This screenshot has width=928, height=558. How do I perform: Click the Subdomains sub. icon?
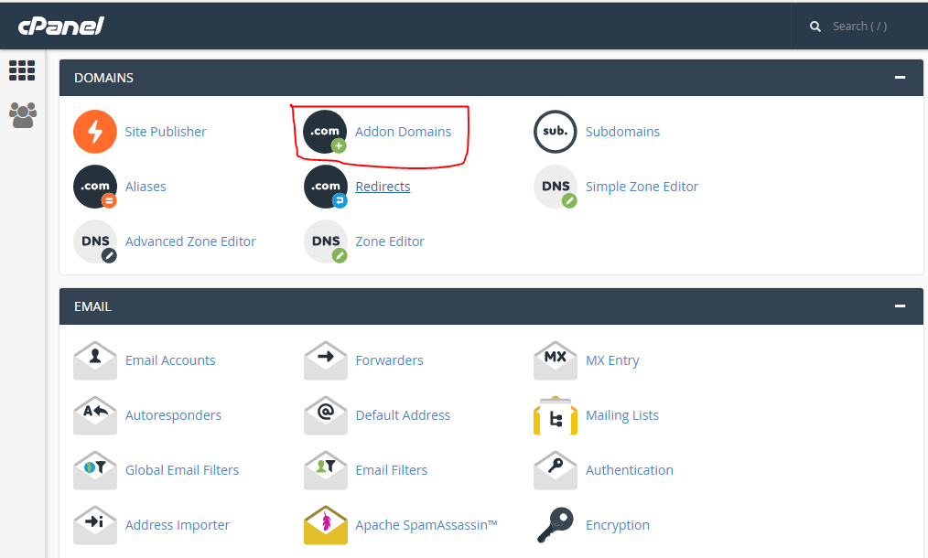556,132
